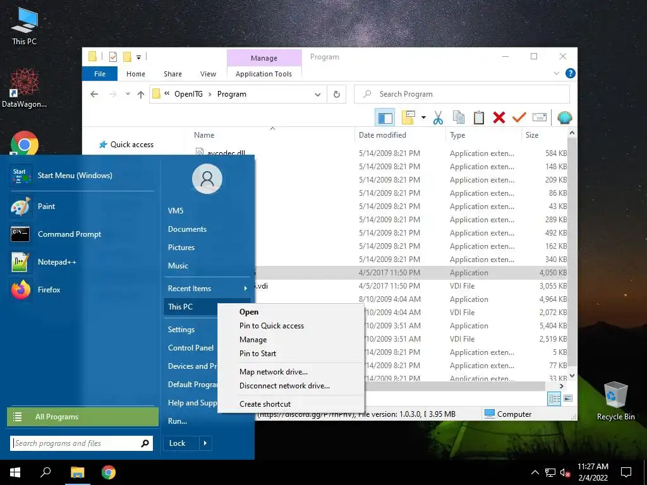The image size is (647, 485).
Task: Expand Recent Items submenu arrow
Action: tap(246, 288)
